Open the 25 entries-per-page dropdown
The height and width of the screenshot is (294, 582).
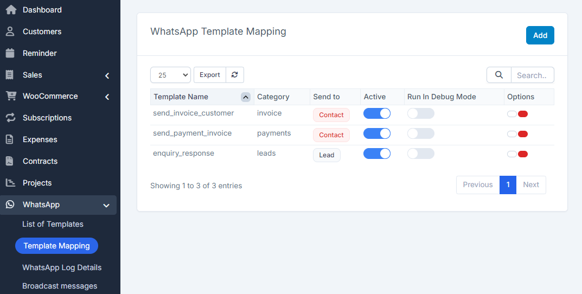(170, 75)
